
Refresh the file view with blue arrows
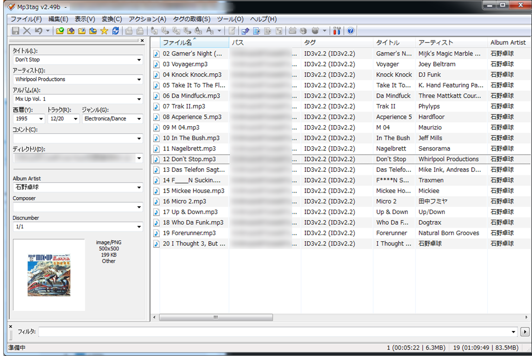pyautogui.click(x=115, y=31)
